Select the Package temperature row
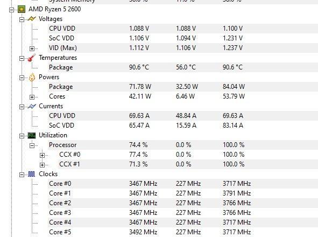Viewport: 318px width, 237px height. click(183, 67)
